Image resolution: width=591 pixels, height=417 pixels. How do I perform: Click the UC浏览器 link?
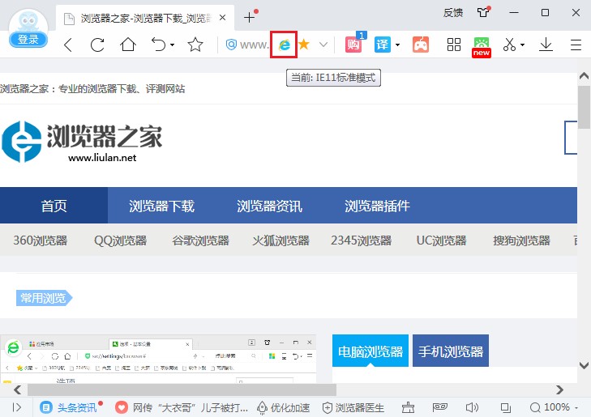pos(441,240)
